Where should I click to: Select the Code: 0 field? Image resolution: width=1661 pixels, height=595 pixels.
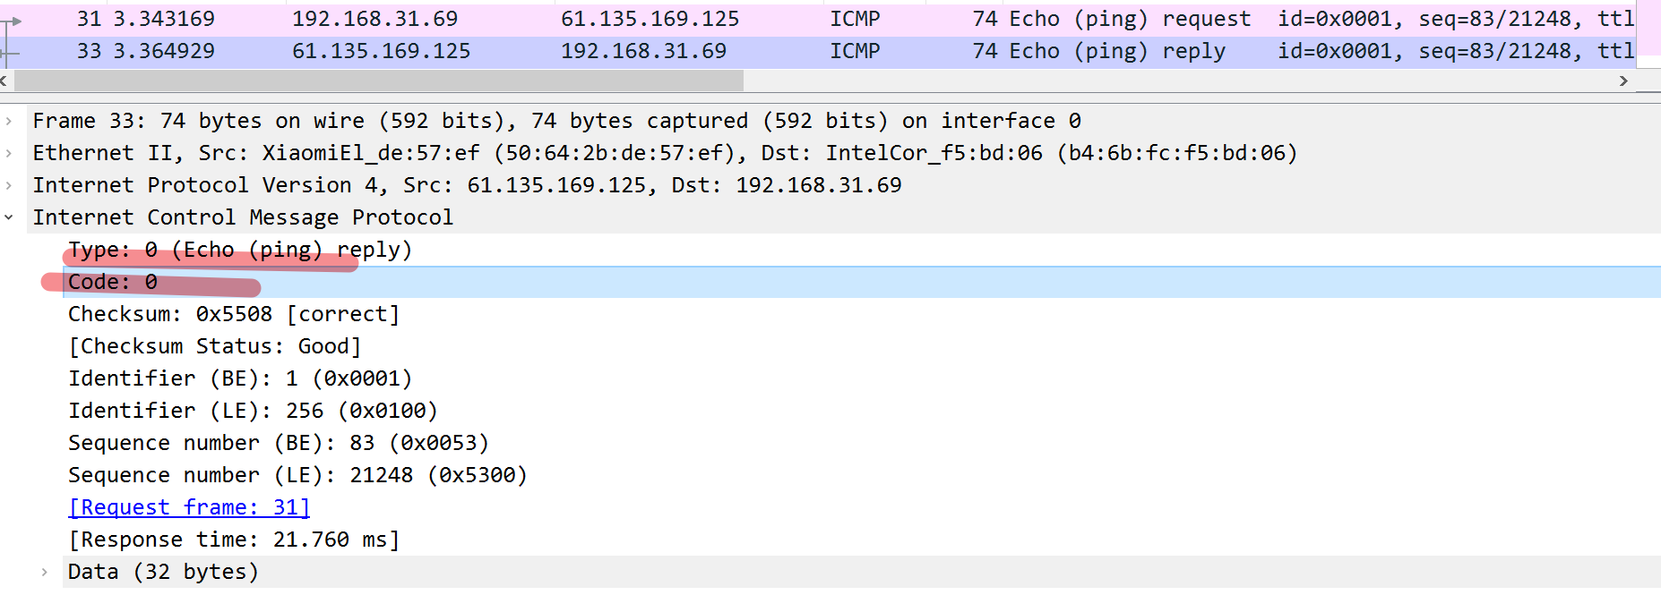click(113, 282)
